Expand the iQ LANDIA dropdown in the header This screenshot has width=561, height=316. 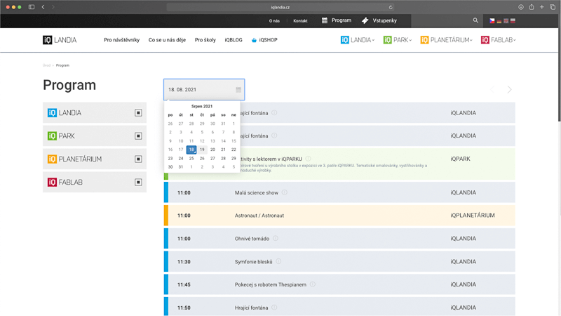tap(358, 40)
